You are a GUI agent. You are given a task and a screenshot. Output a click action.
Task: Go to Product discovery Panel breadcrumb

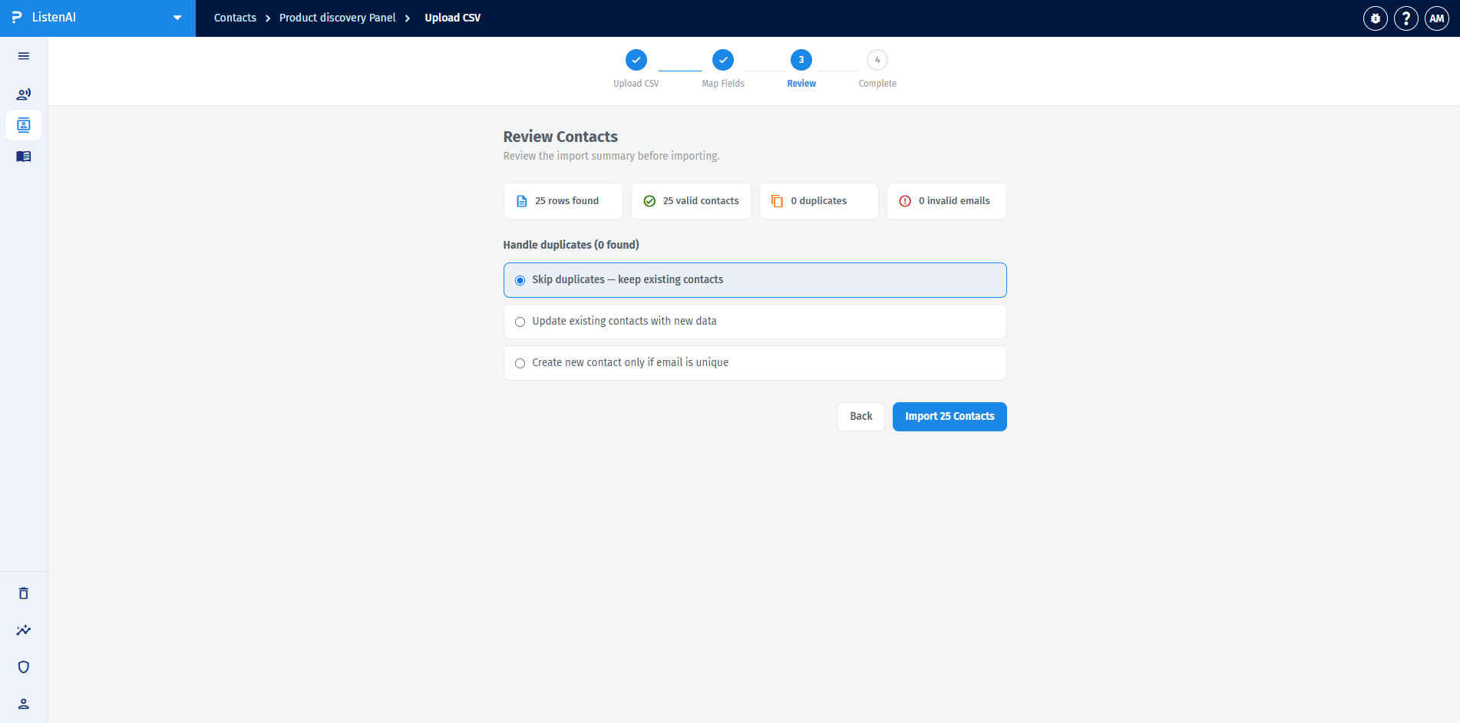pyautogui.click(x=338, y=18)
